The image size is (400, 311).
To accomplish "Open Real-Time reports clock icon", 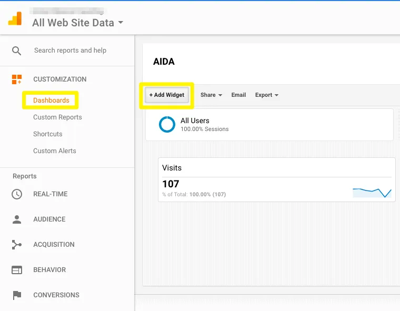I will 17,194.
